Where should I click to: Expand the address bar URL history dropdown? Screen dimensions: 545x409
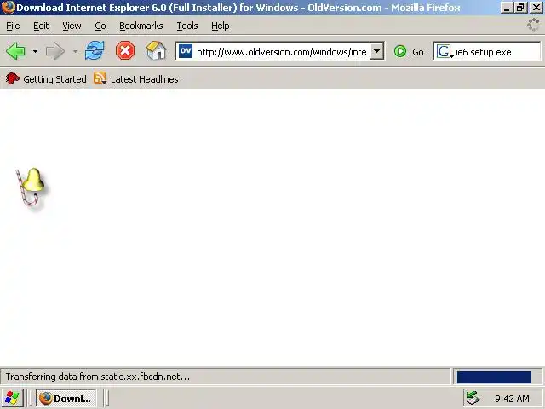(376, 51)
